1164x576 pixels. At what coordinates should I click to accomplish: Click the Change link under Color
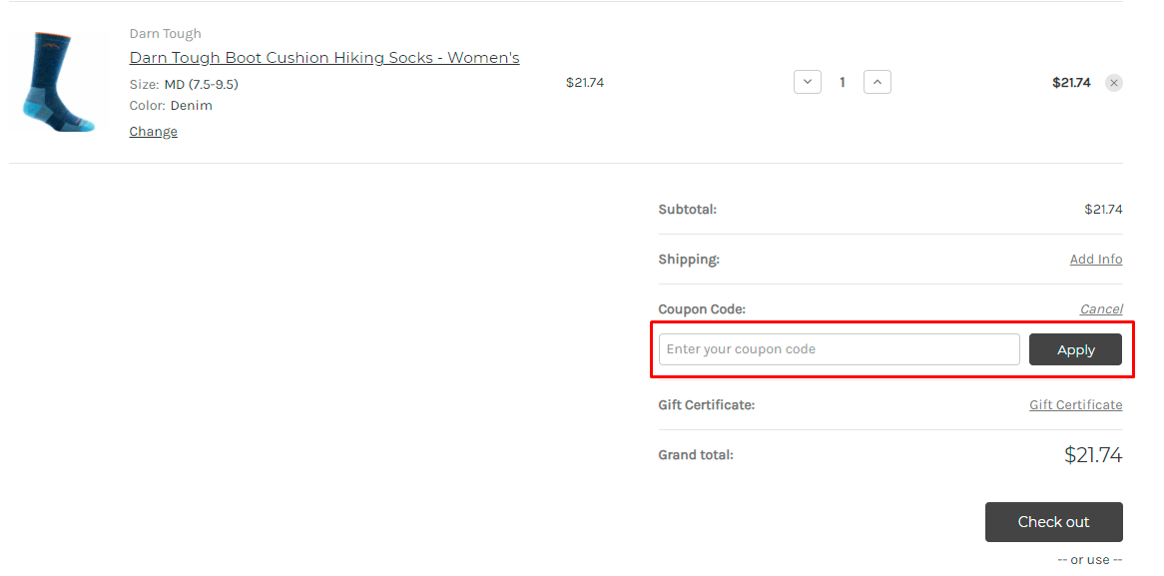[153, 132]
